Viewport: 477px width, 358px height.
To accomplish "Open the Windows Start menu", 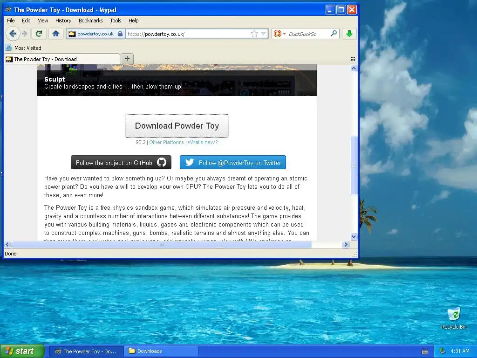I will pos(22,351).
